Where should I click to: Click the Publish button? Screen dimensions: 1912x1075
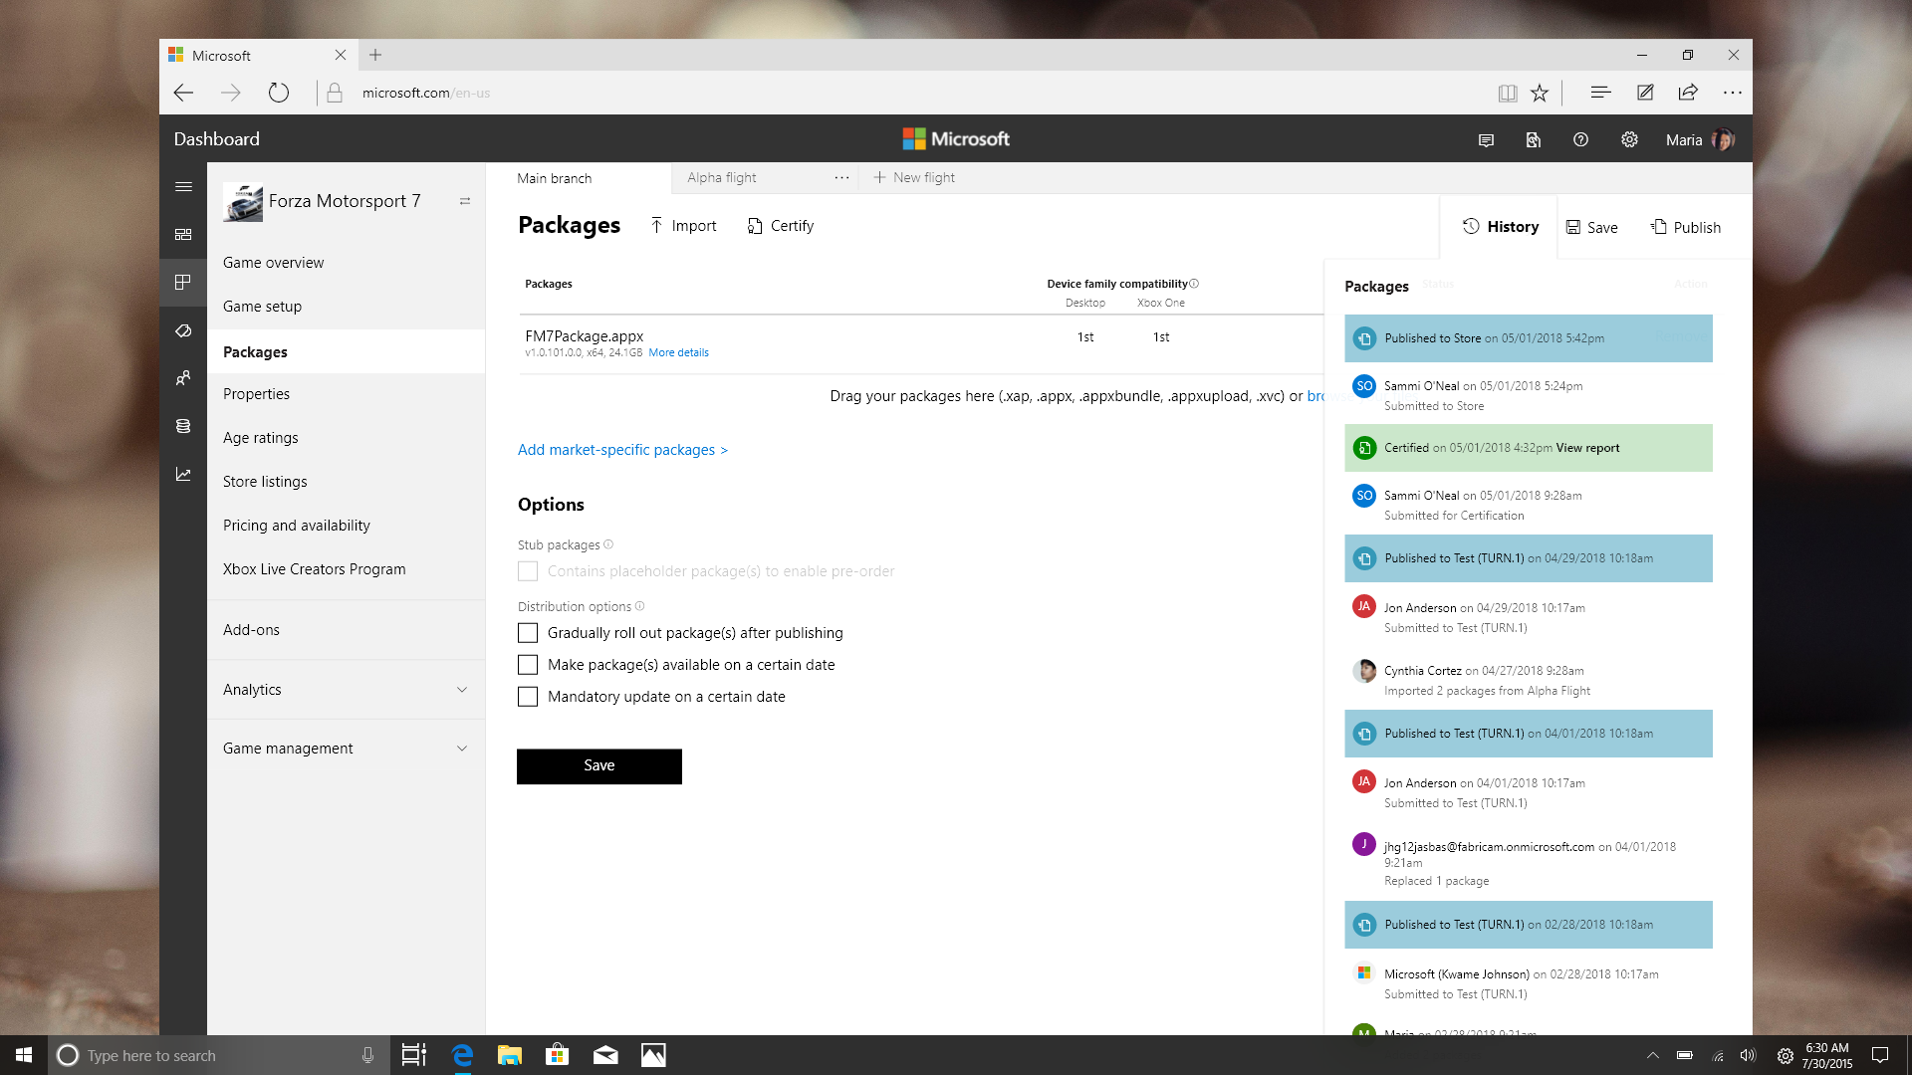[x=1686, y=228]
